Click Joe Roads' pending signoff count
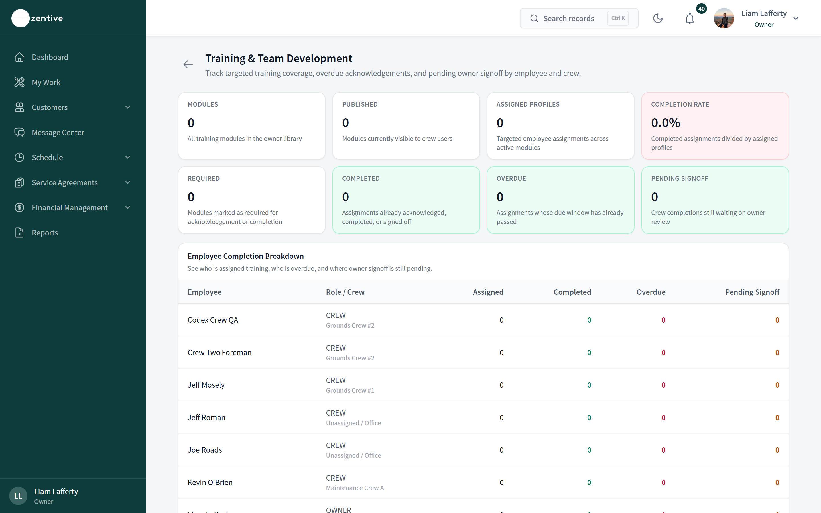Viewport: 821px width, 513px height. pyautogui.click(x=777, y=450)
